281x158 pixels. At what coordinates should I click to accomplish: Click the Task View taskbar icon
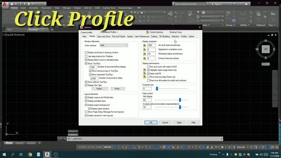tap(21, 154)
